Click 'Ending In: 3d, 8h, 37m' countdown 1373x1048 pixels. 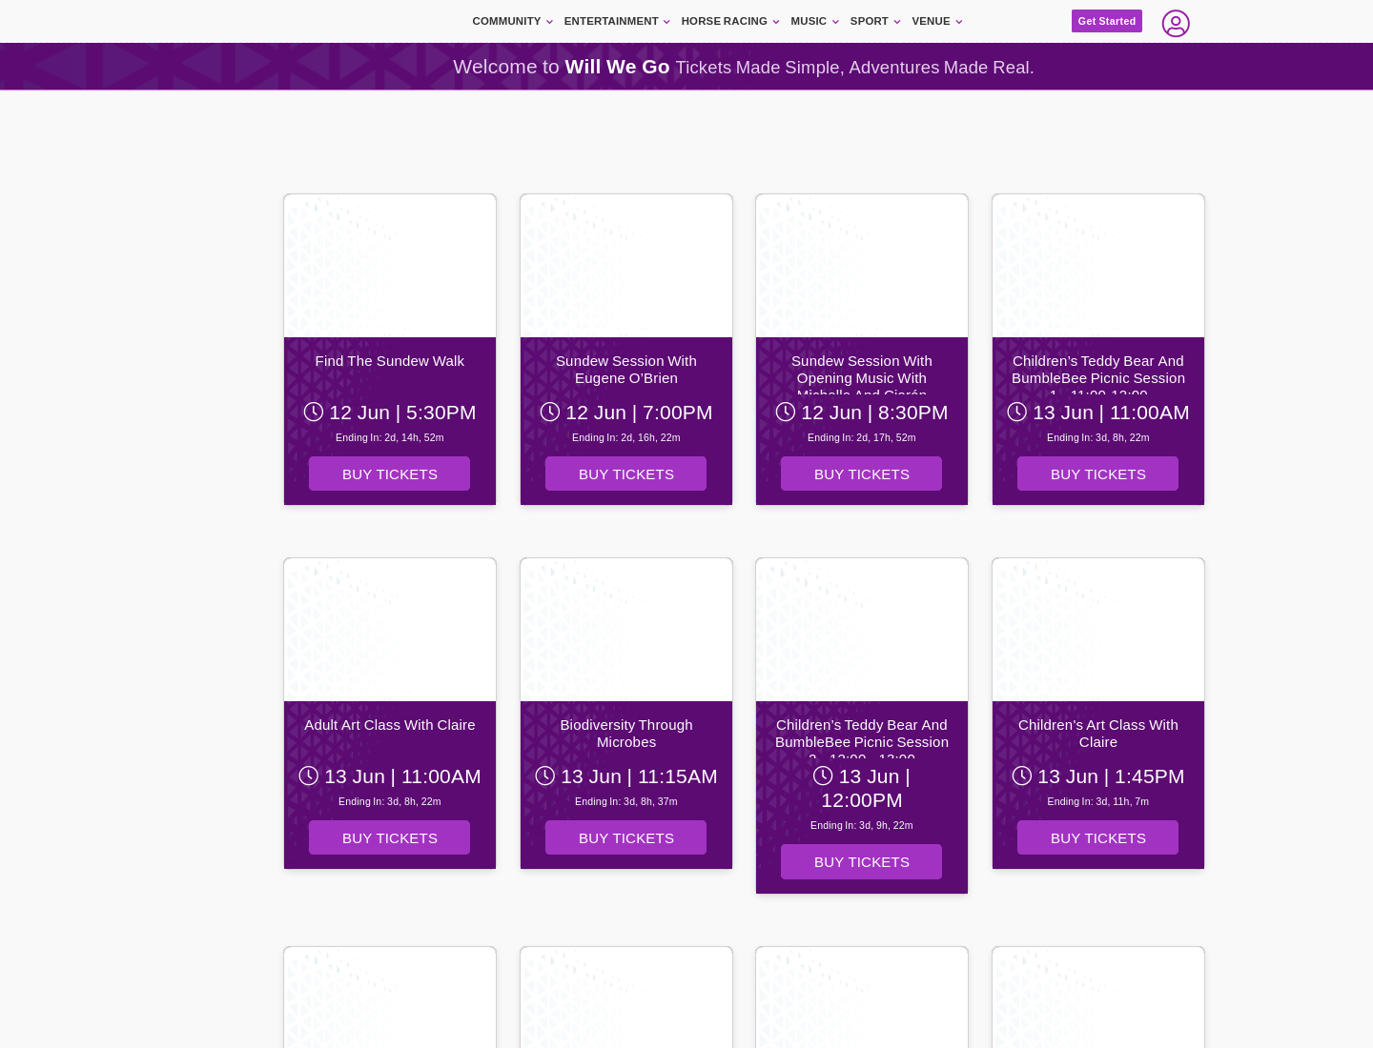pos(626,801)
